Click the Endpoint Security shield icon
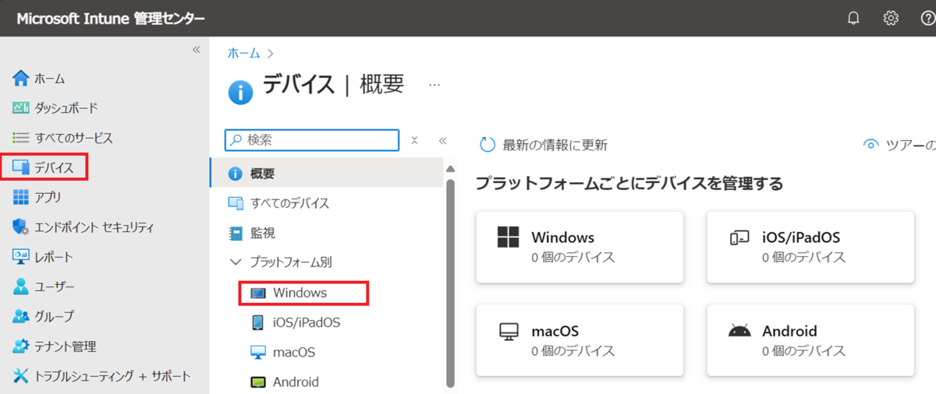 pyautogui.click(x=21, y=227)
